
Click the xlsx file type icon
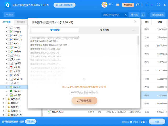tap(12, 91)
